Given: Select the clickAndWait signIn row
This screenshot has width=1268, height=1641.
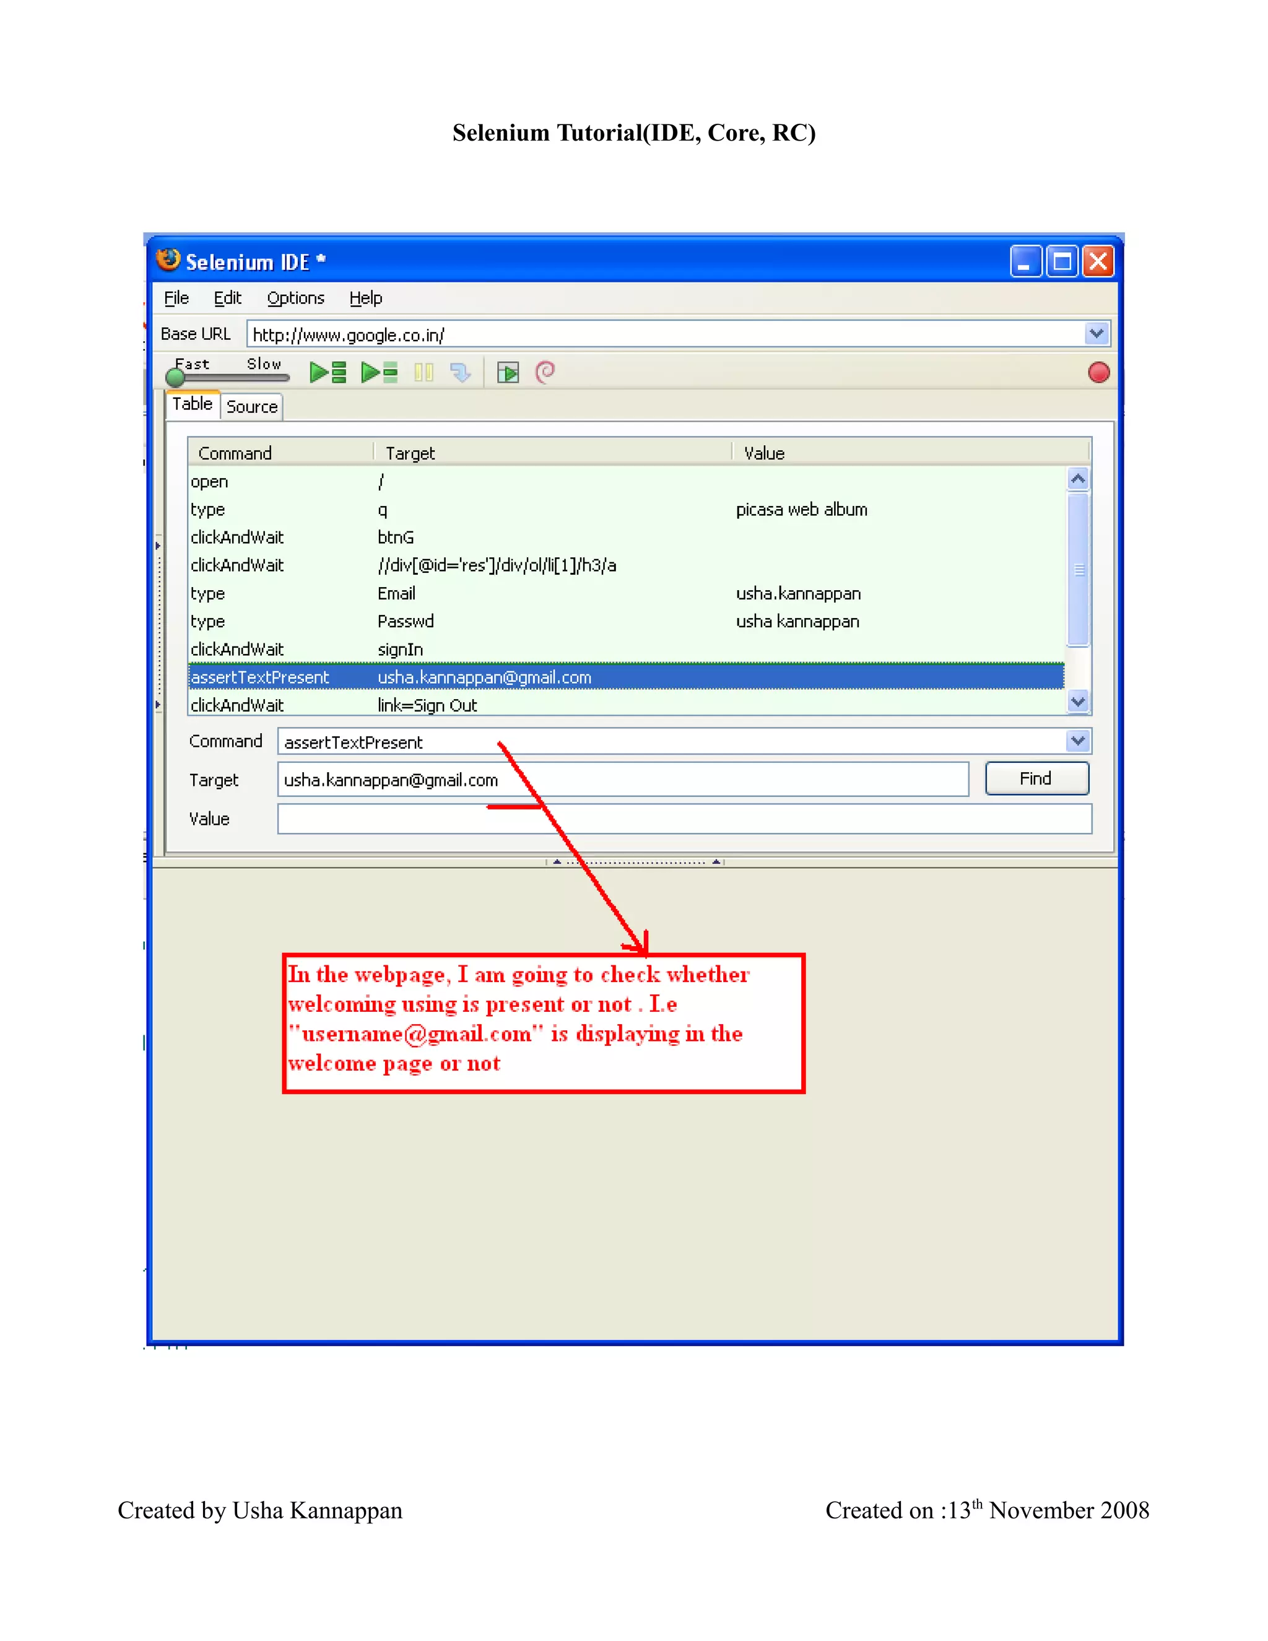Looking at the screenshot, I should pyautogui.click(x=627, y=649).
